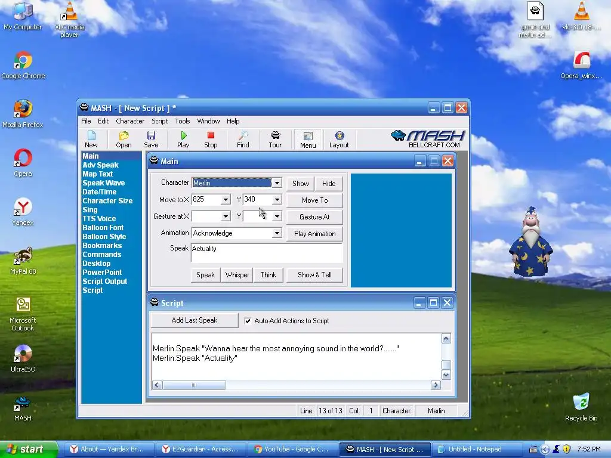Run the script with the Play icon
Viewport: 611px width, 458px height.
(x=183, y=140)
